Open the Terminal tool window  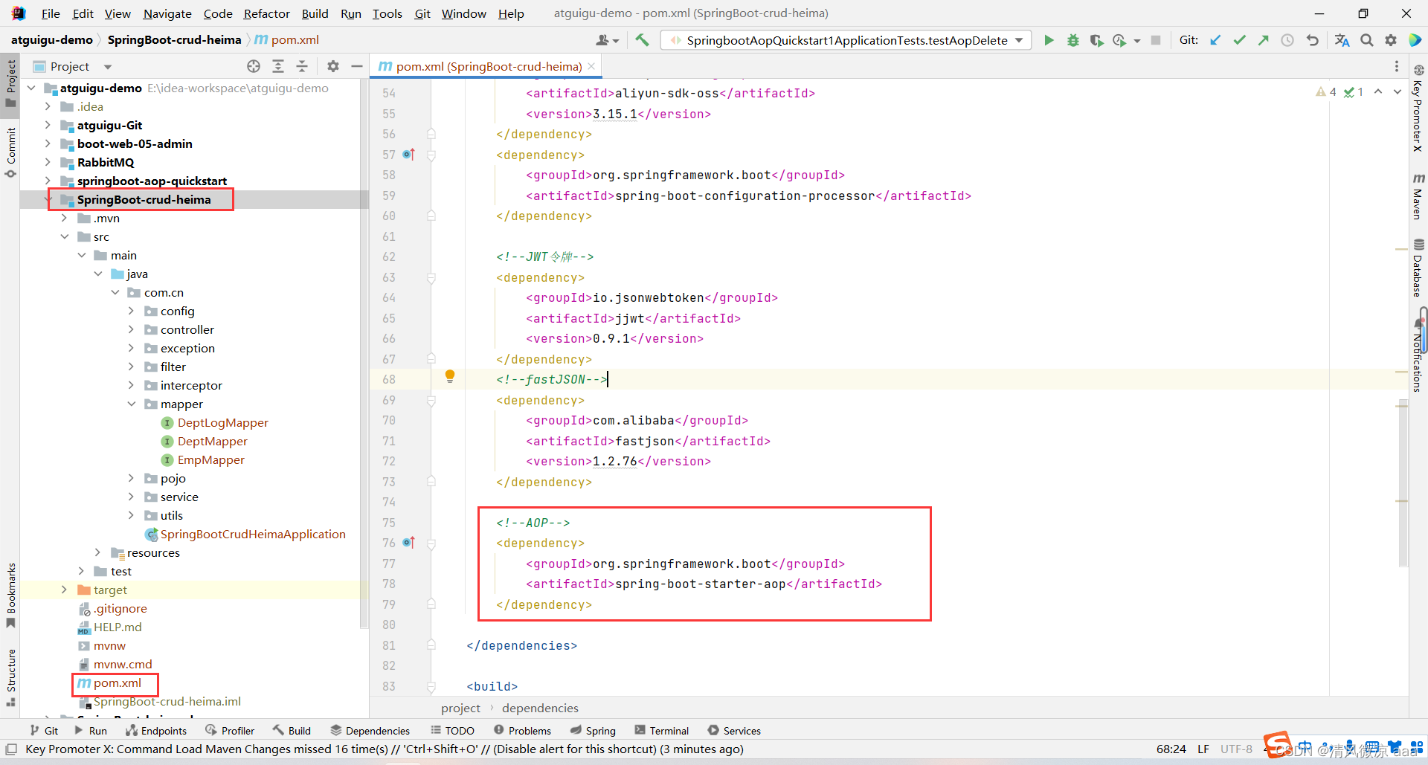[662, 731]
